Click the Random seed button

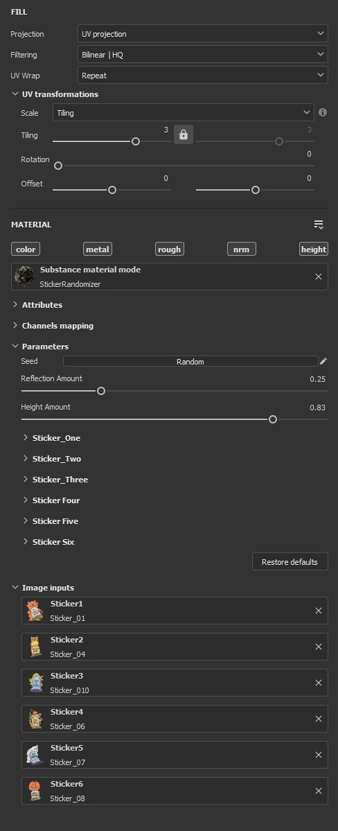coord(190,362)
